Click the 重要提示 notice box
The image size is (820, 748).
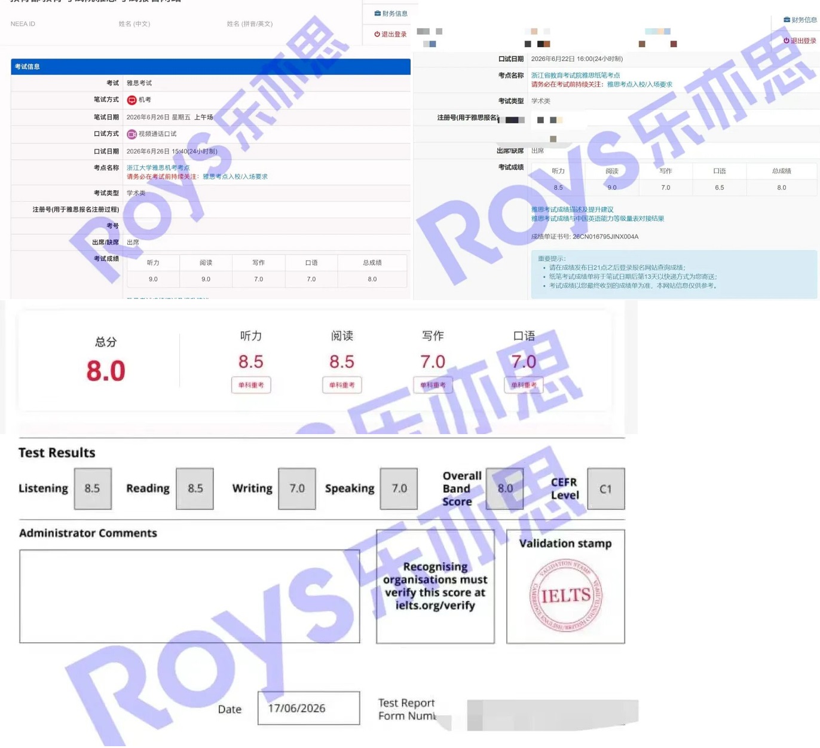674,274
